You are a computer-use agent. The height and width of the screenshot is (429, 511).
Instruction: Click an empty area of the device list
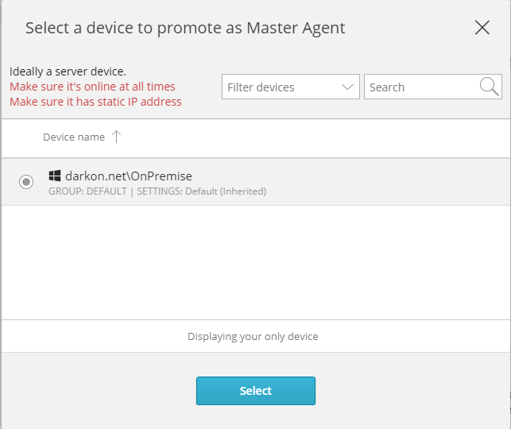point(256,262)
